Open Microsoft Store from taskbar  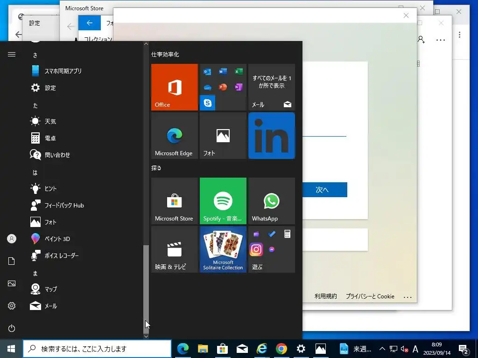coord(222,349)
